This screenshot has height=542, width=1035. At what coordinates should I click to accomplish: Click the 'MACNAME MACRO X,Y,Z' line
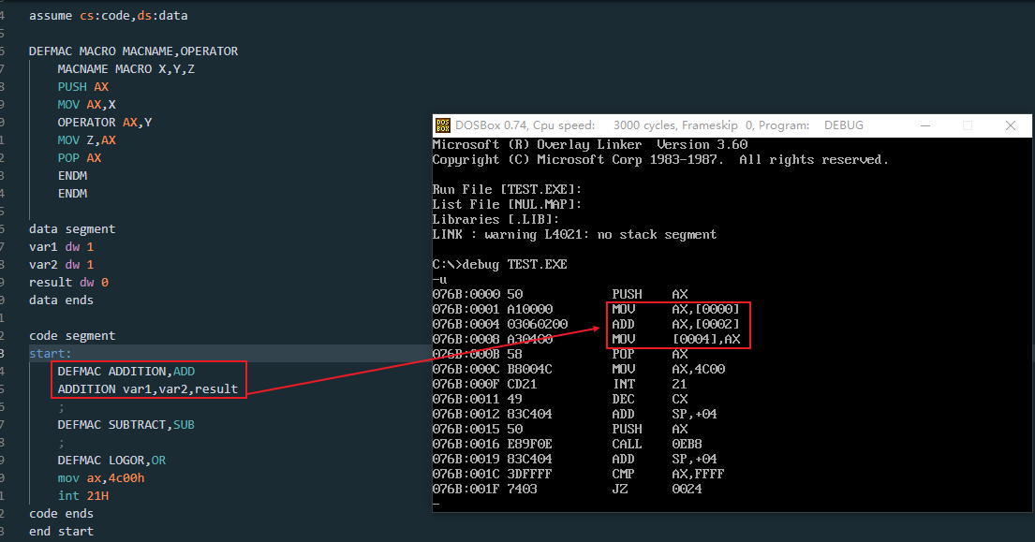pyautogui.click(x=126, y=68)
